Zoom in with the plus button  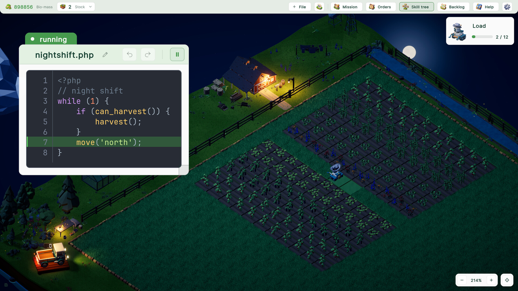pos(491,280)
